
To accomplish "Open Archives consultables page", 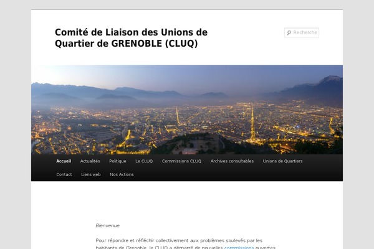I will coord(232,161).
